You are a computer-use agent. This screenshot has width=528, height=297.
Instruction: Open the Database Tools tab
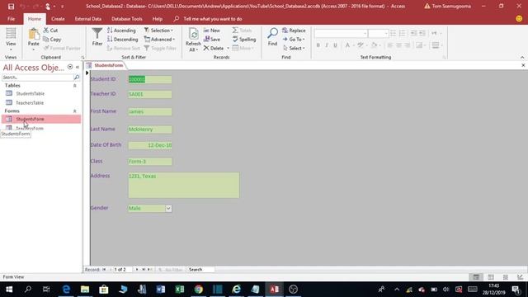tap(126, 19)
